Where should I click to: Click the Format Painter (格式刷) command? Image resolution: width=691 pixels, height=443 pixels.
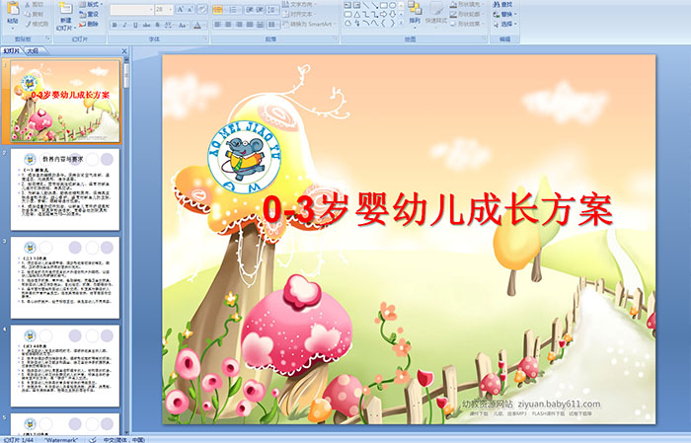[x=37, y=24]
